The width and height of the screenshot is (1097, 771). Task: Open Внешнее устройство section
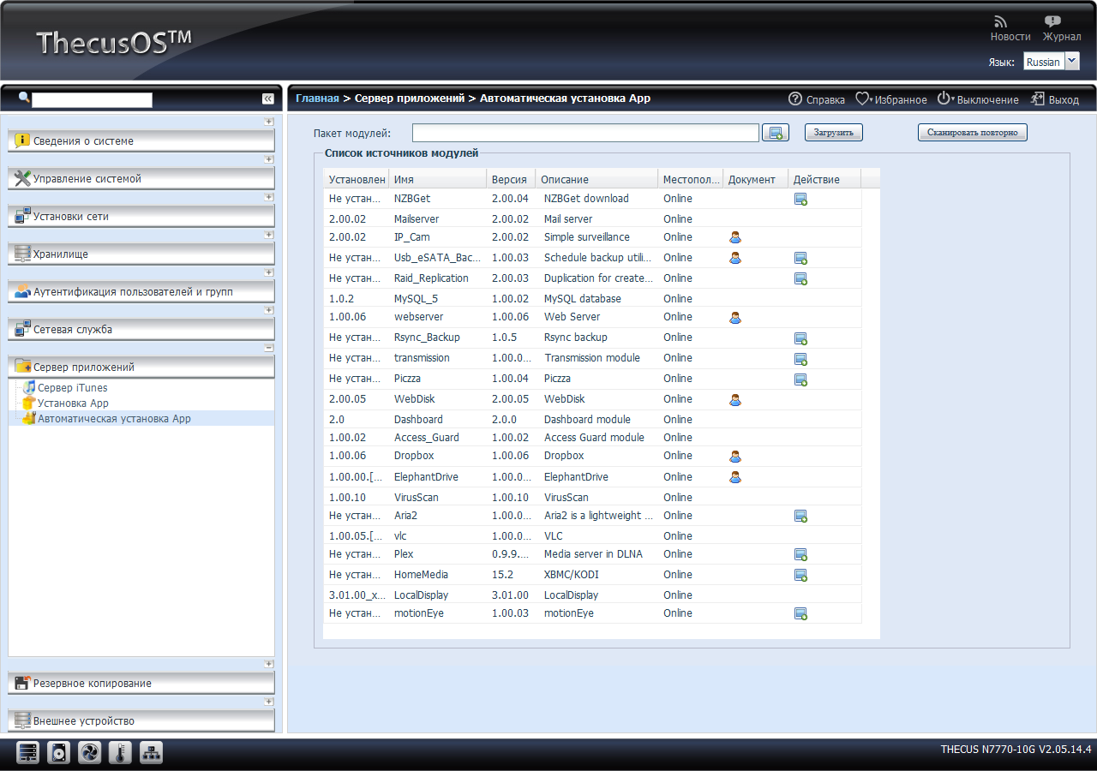[x=141, y=720]
